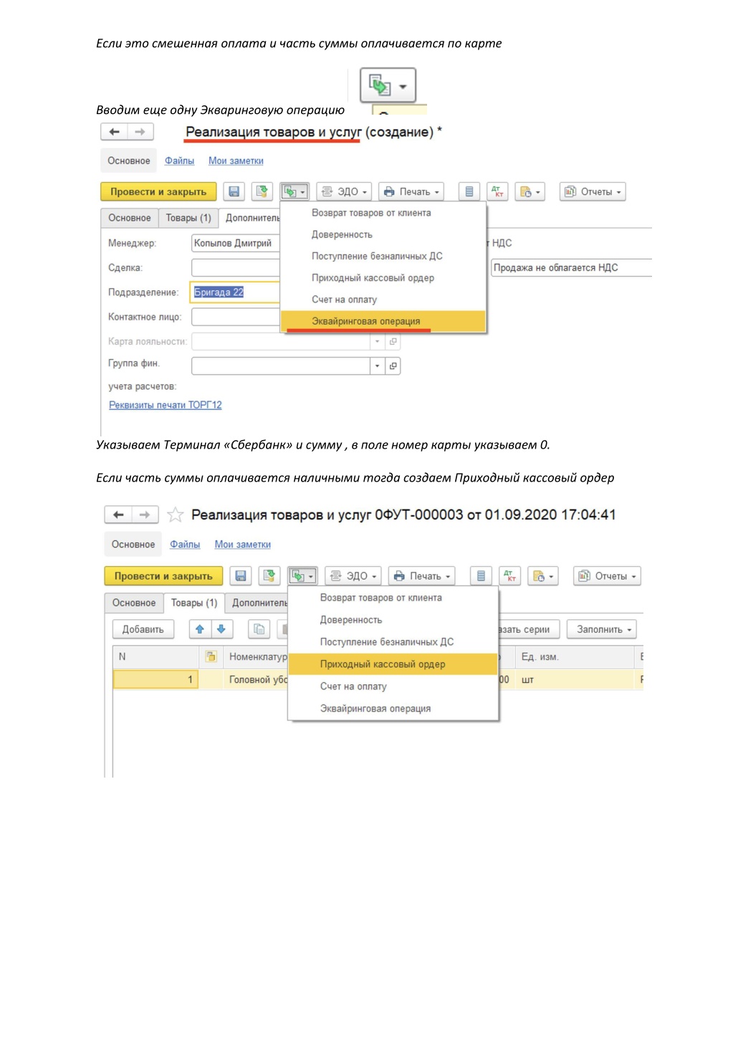Screen dimensions: 733x1037
Task: Click Провести и закрыть in the creation form
Action: (x=158, y=191)
